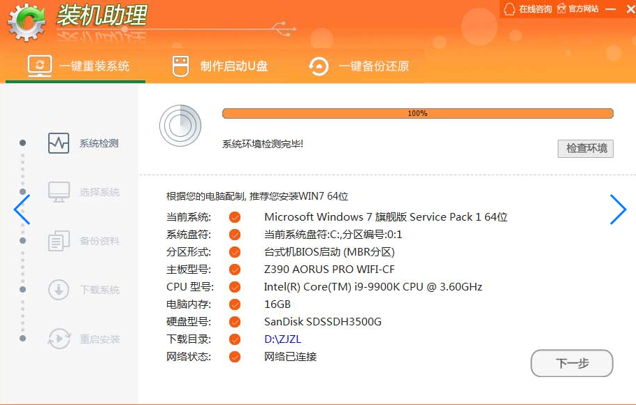Click the check mark beside 当前系统
The image size is (636, 405).
[x=235, y=217]
